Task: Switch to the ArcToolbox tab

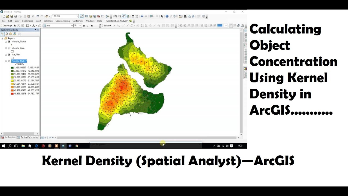Action: point(8,137)
